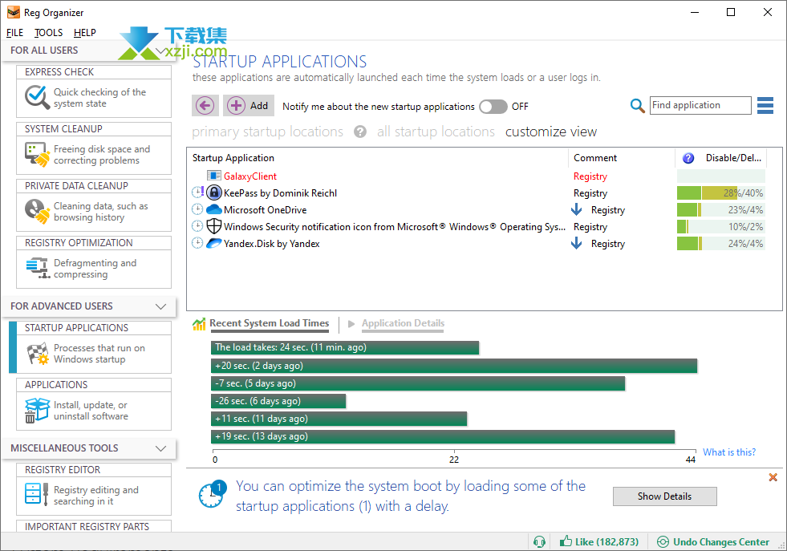Viewport: 787px width, 551px height.
Task: Select the +20 sec. (2 days ago) bar
Action: pyautogui.click(x=454, y=366)
